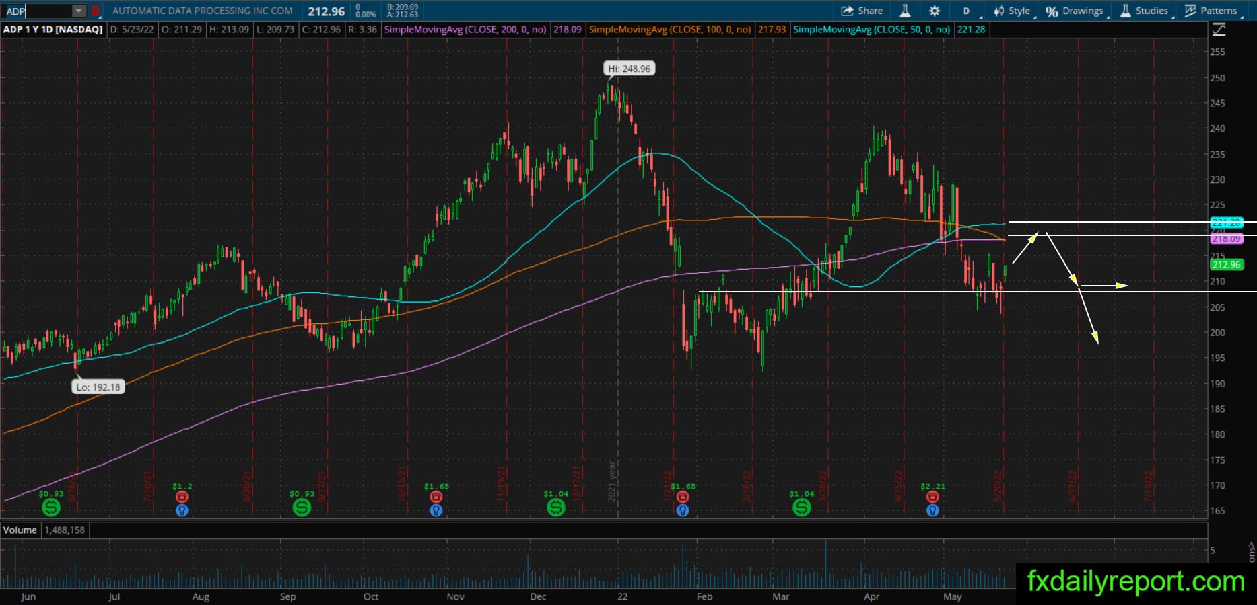Click the Lo: 192.18 price bubble
1257x605 pixels.
click(x=98, y=387)
